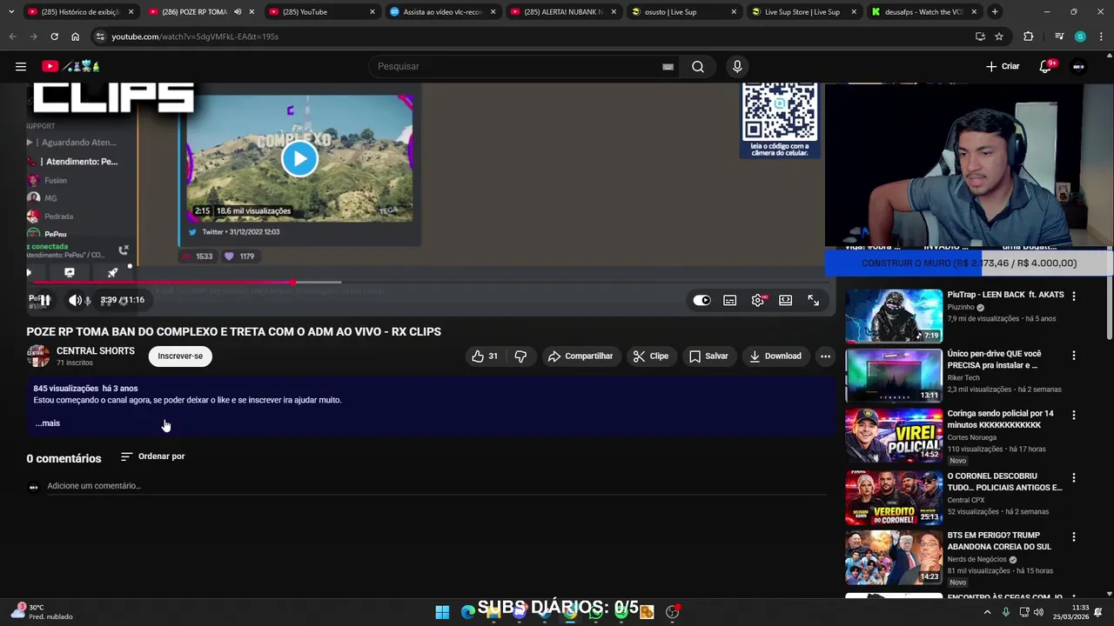
Task: Open Coringa sendo policial video title
Action: 1000,419
